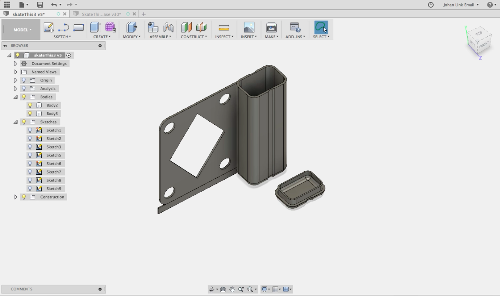The image size is (500, 296).
Task: Click the Offset Plane construct icon
Action: 186,27
